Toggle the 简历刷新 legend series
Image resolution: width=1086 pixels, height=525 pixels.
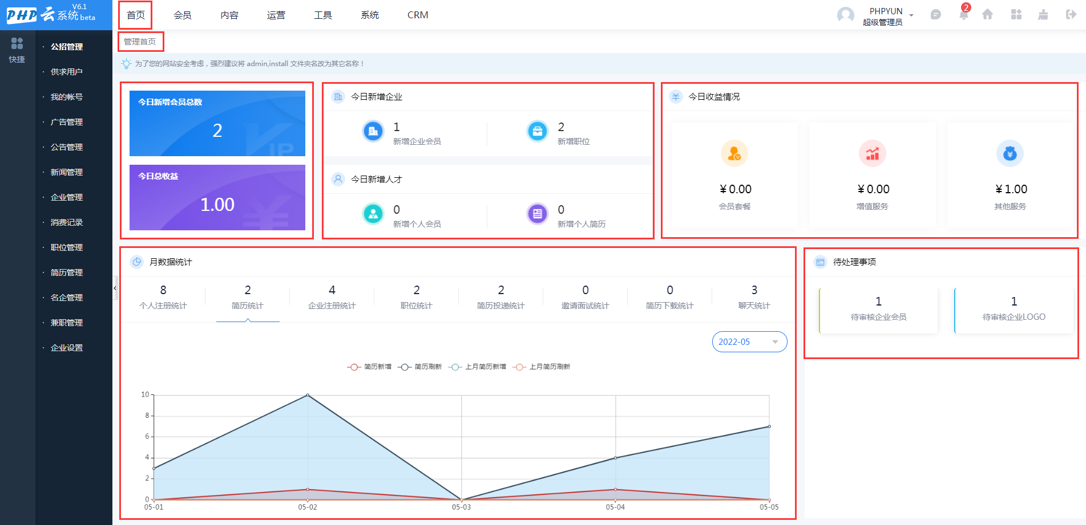click(419, 367)
